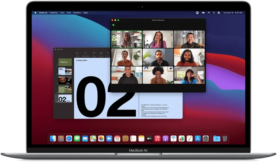Open the Podcasts app in the Dock
This screenshot has width=277, height=163.
coord(165,139)
